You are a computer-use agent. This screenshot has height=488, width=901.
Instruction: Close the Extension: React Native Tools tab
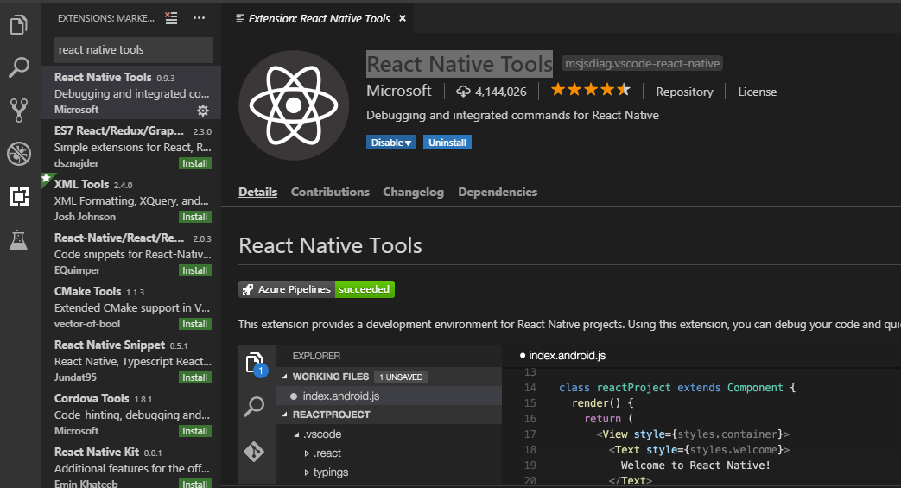(403, 18)
